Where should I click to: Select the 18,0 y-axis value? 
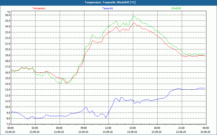tap(8, 61)
